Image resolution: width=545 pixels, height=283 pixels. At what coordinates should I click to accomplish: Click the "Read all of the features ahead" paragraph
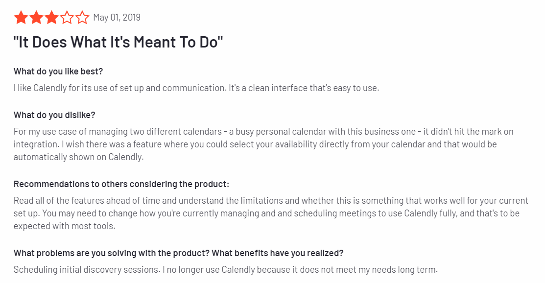pyautogui.click(x=271, y=201)
